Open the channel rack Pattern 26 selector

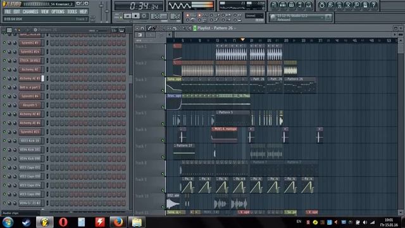click(46, 30)
